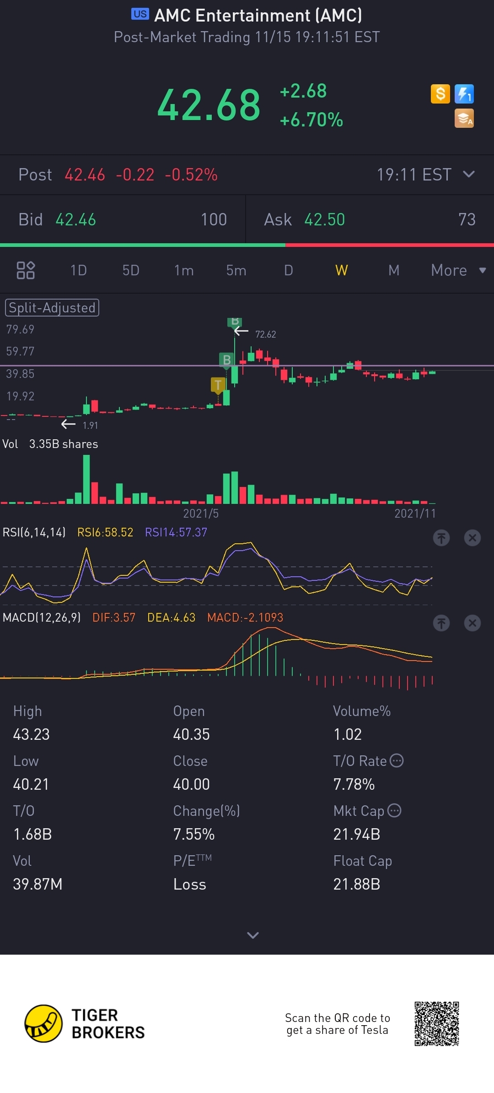Tap the DEA:4.63 value

172,618
